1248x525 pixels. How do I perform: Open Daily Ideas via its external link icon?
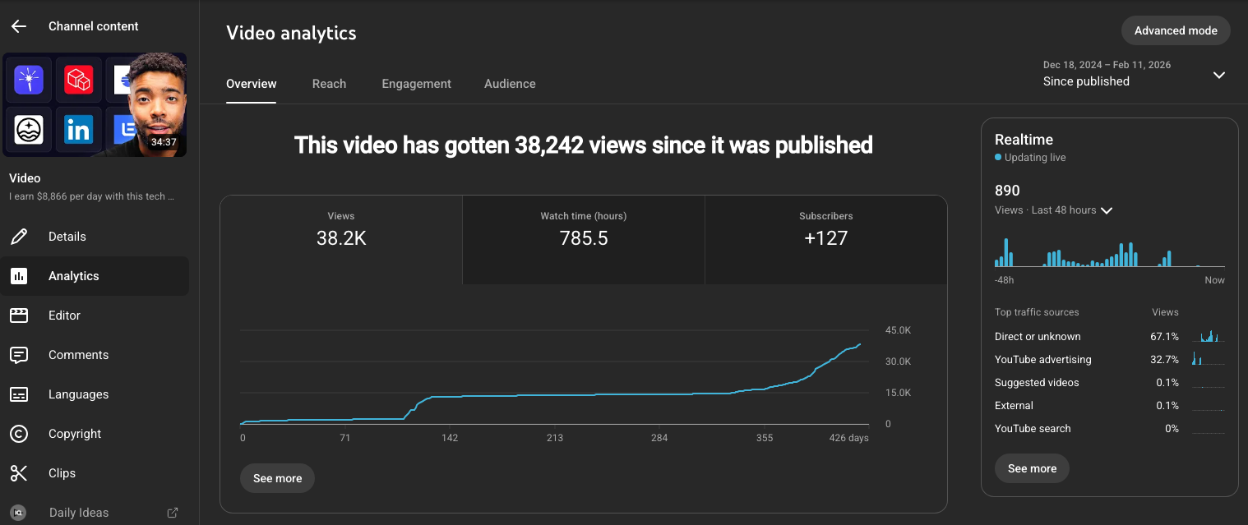[172, 512]
